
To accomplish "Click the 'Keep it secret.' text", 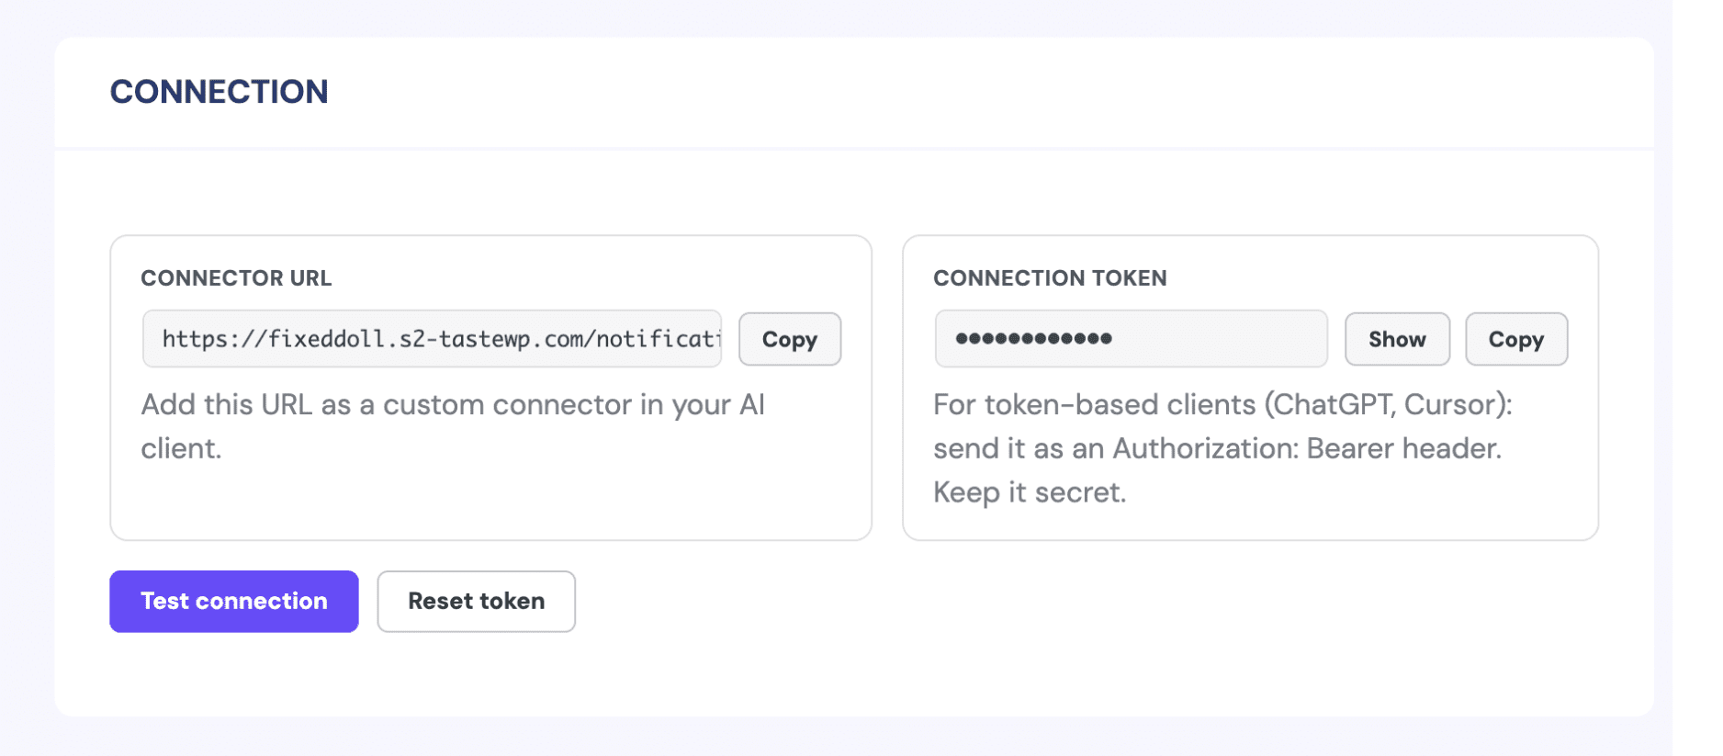I will (x=1029, y=492).
